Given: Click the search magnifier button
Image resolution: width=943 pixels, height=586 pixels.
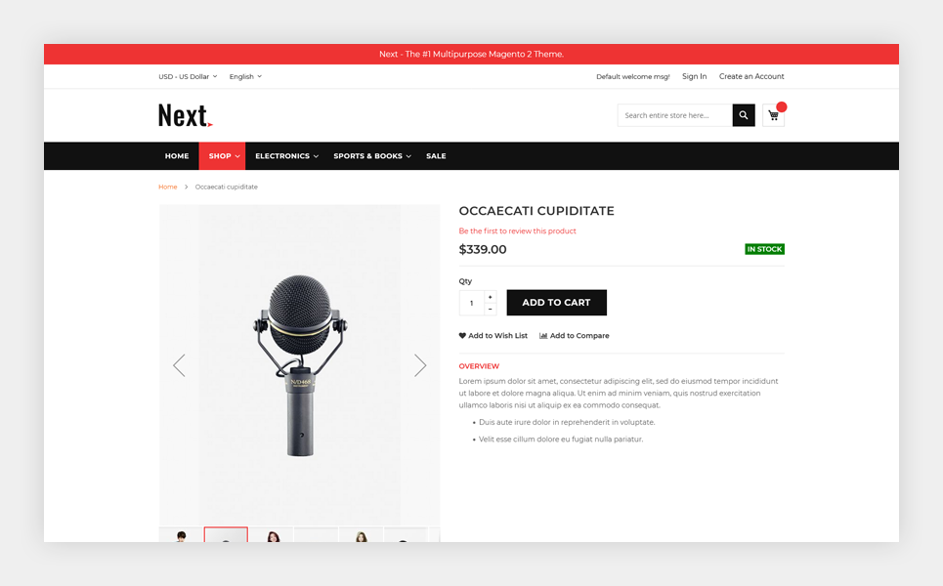Looking at the screenshot, I should click(x=744, y=115).
